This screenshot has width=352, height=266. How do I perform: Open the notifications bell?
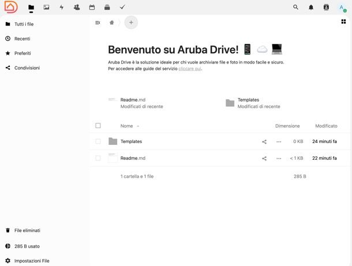pos(311,8)
